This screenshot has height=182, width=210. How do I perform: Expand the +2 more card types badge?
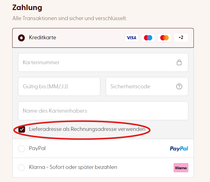pyautogui.click(x=181, y=38)
